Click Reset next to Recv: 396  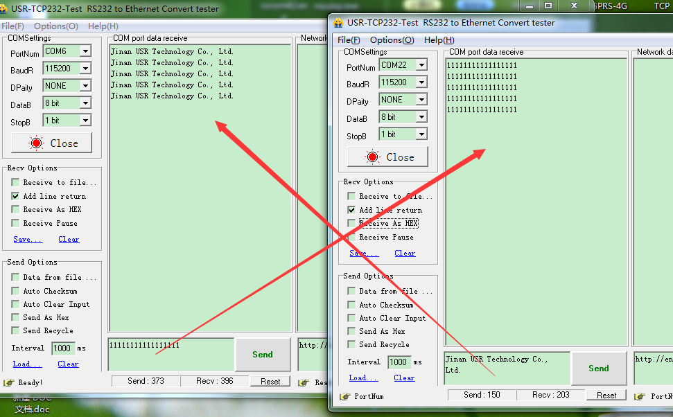click(270, 382)
